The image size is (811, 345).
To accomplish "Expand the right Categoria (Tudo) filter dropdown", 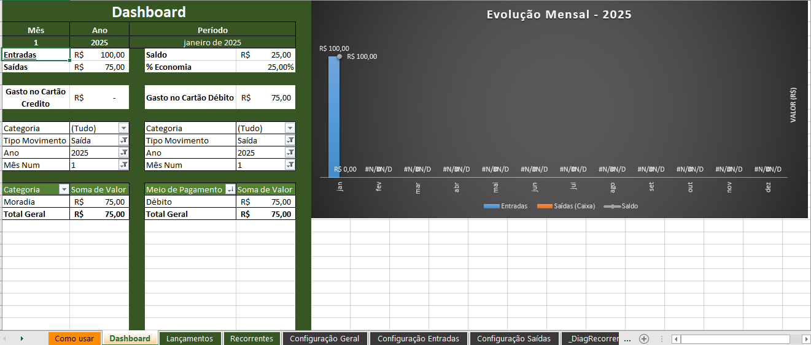I will click(x=290, y=128).
